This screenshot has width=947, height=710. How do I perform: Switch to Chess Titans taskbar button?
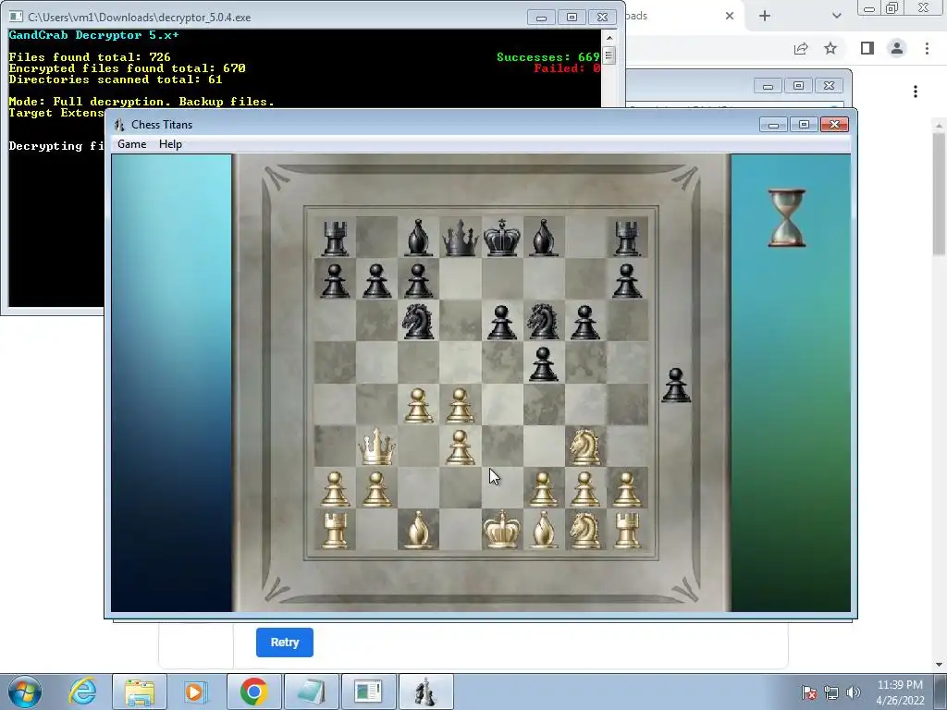point(425,692)
